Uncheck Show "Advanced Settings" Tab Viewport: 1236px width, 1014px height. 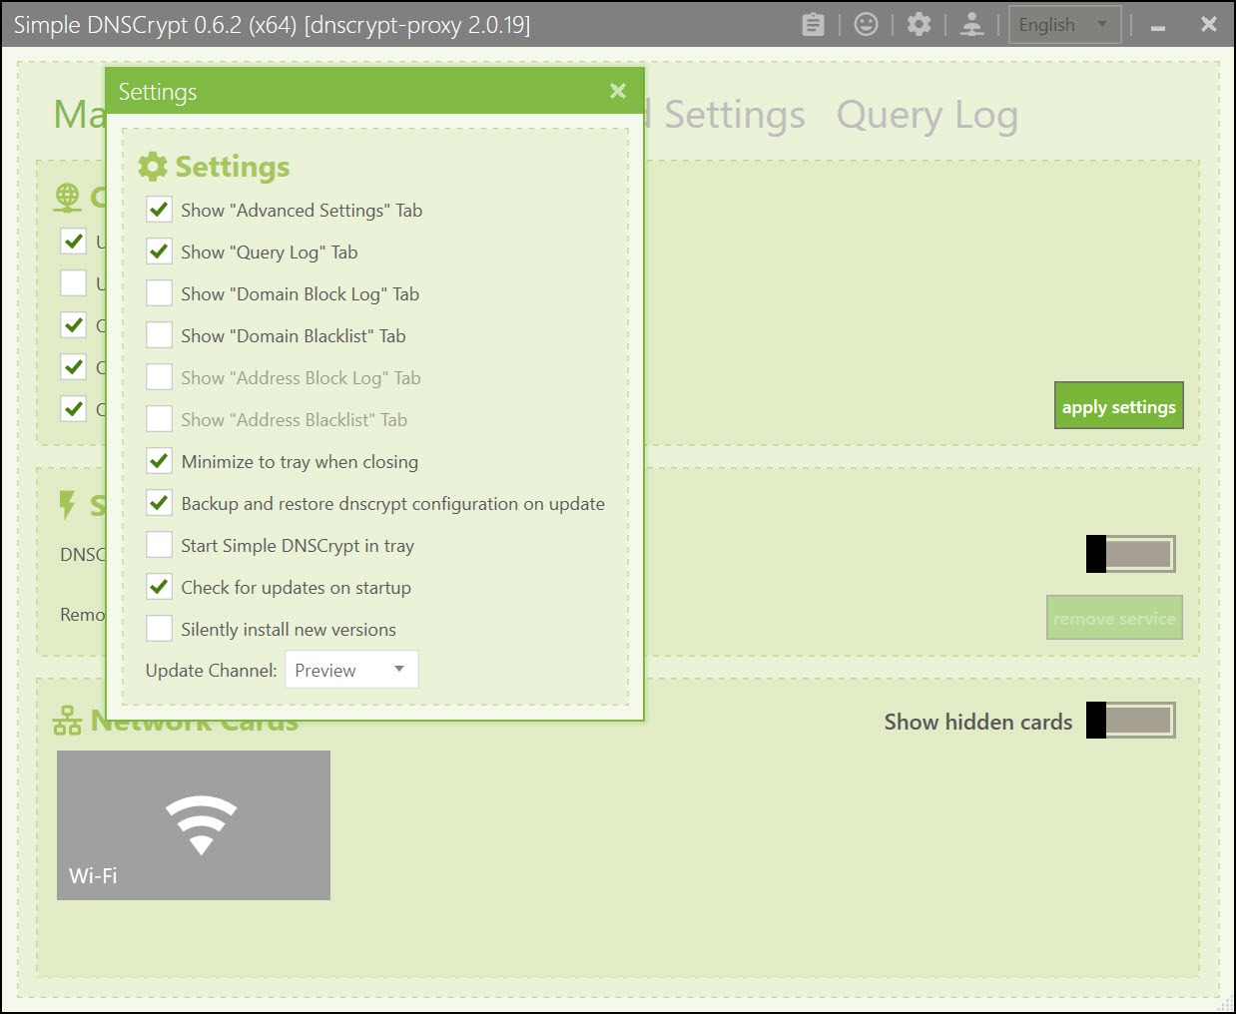[160, 210]
